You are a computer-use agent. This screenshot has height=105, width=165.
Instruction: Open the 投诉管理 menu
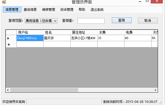coord(67,10)
